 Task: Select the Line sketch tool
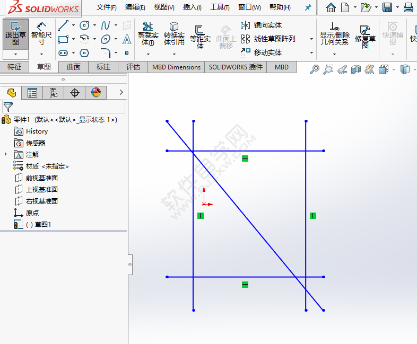tap(63, 25)
